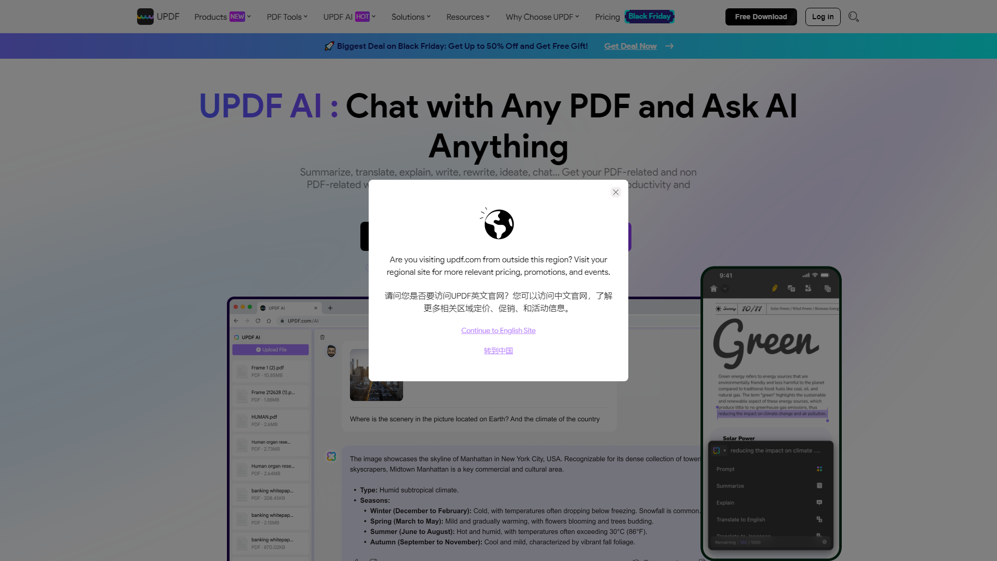Click the Prompt tool icon

[819, 469]
